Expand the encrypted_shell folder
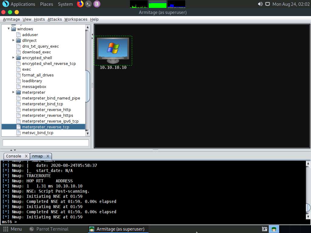 [x=13, y=57]
